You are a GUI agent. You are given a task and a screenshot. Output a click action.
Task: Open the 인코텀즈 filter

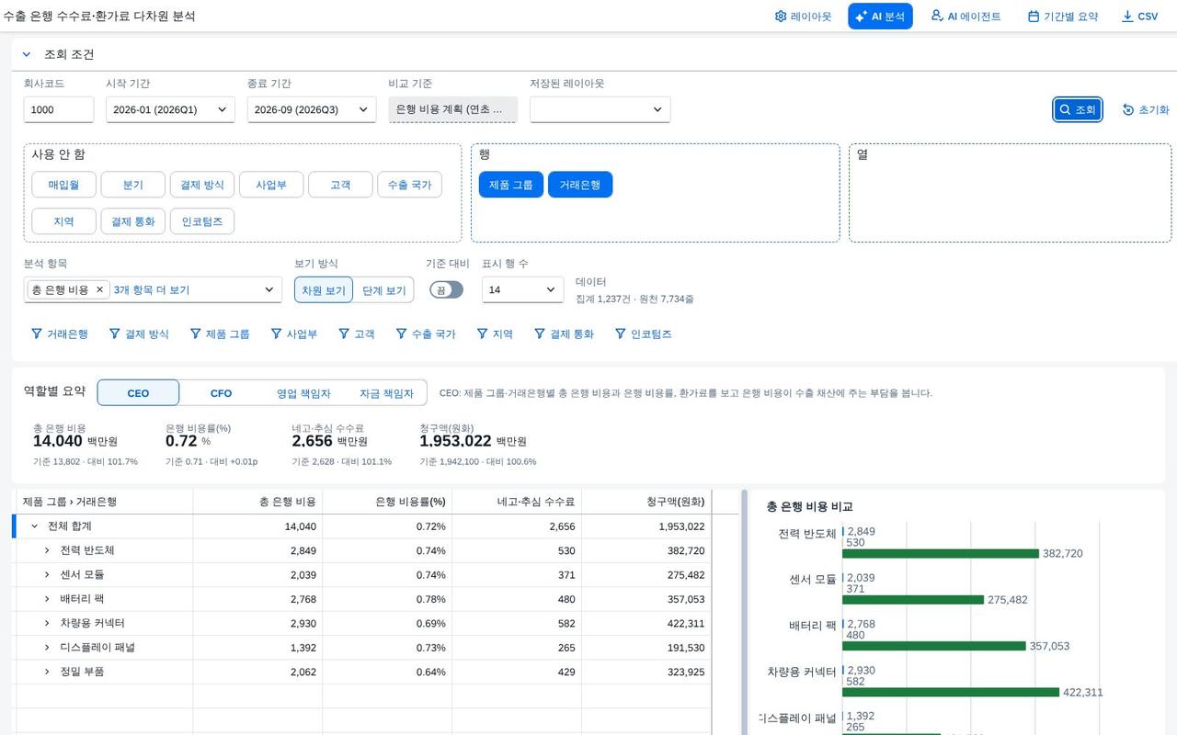point(644,334)
